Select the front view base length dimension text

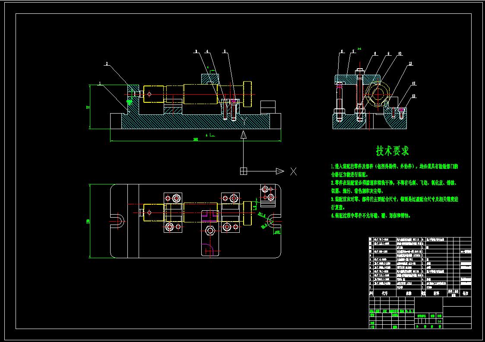click(x=196, y=139)
